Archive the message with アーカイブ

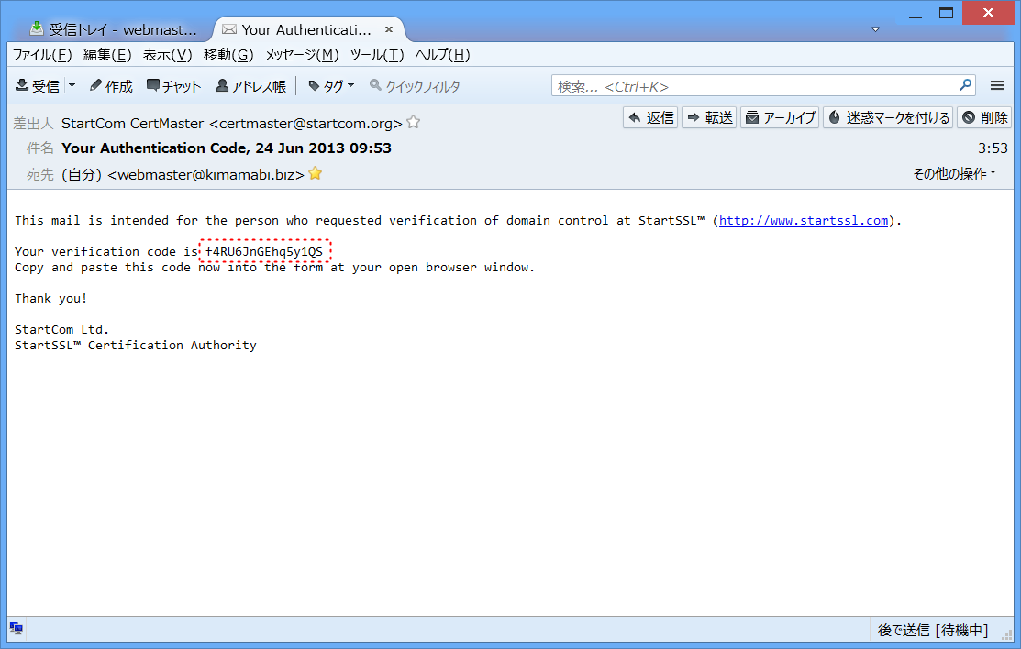779,117
